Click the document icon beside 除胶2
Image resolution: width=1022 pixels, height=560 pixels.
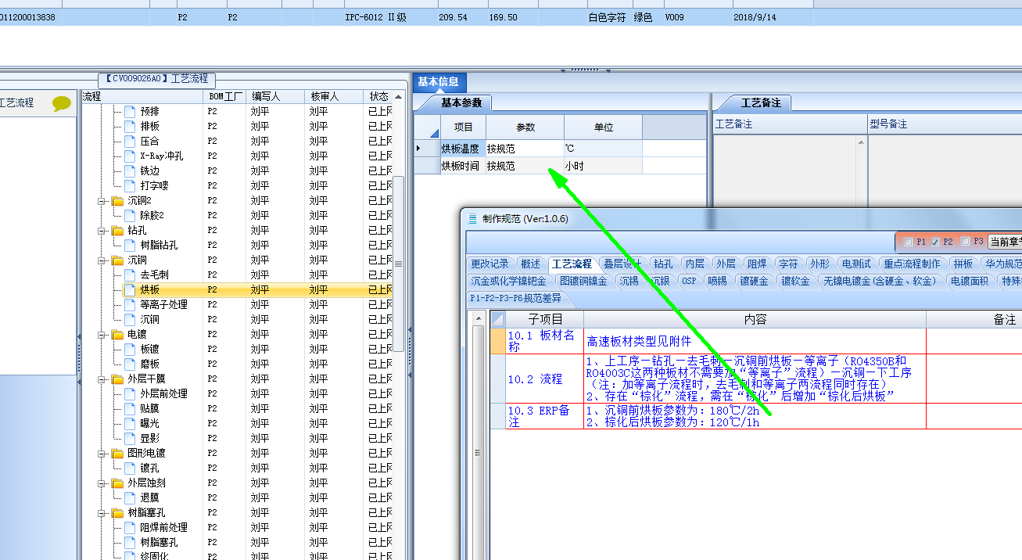130,216
